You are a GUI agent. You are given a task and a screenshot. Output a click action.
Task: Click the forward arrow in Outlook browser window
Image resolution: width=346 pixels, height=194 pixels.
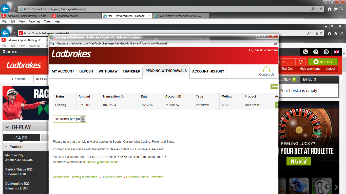[14, 9]
